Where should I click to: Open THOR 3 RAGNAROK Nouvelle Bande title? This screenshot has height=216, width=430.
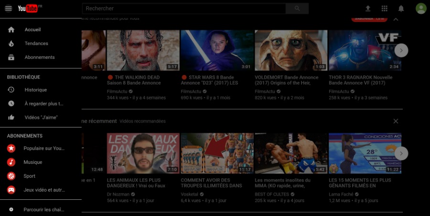(361, 80)
